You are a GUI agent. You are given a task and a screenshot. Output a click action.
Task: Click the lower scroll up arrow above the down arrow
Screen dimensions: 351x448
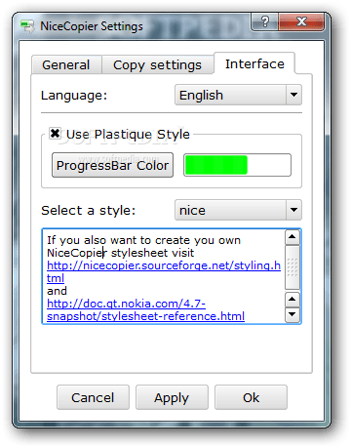(292, 300)
